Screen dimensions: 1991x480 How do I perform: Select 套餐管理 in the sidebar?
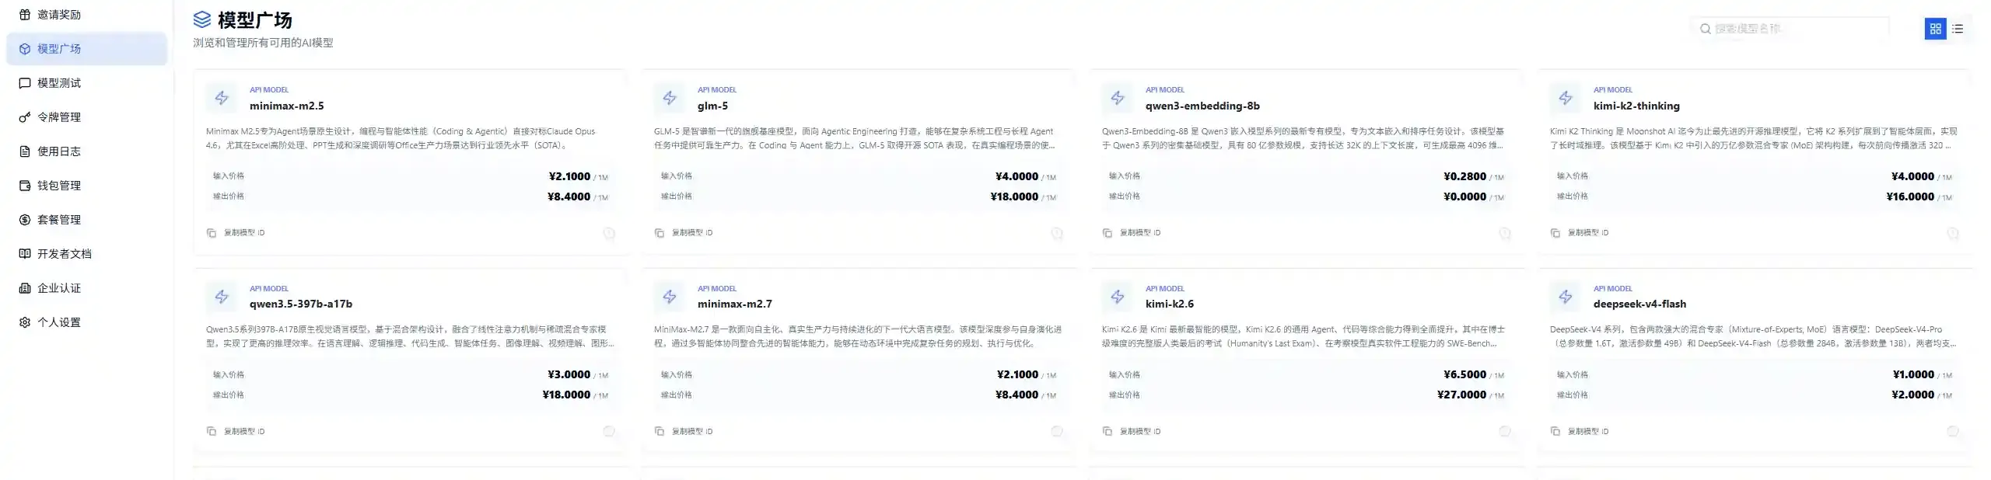click(86, 220)
